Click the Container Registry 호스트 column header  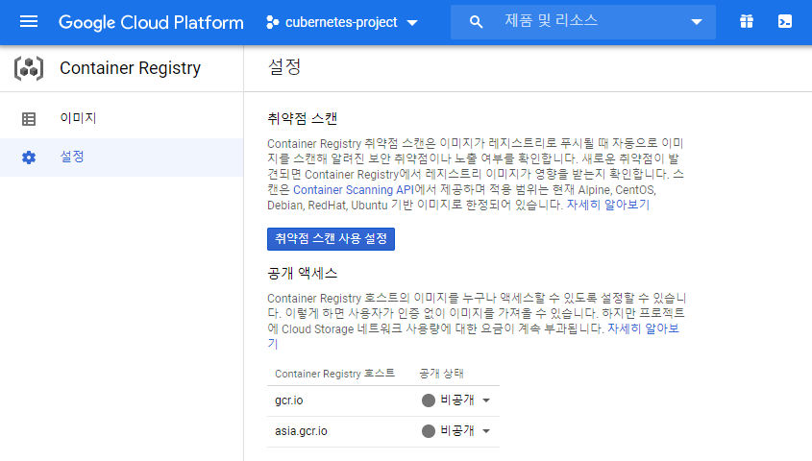point(334,374)
